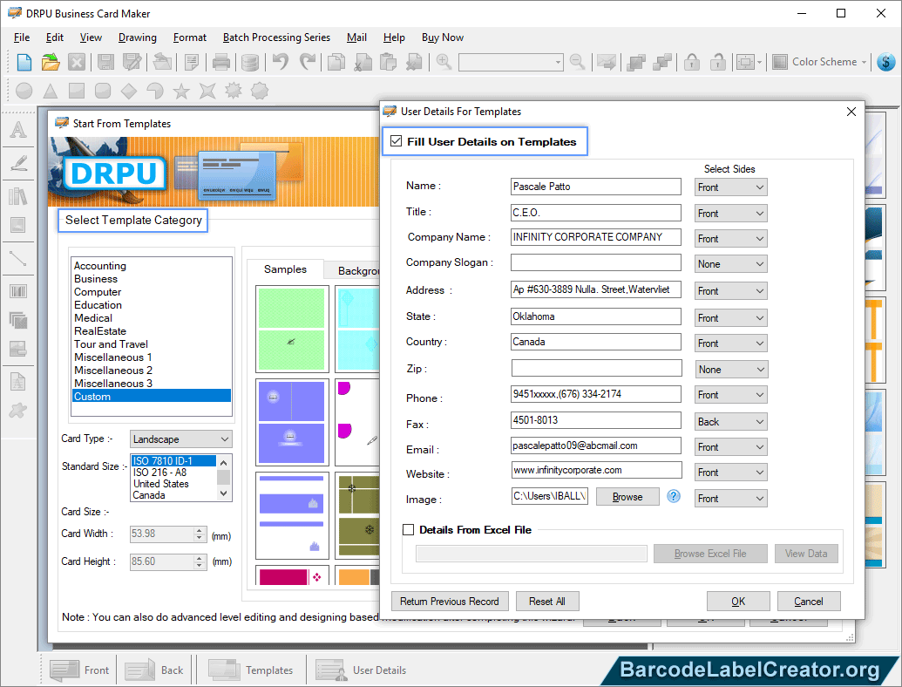Select Custom in template category list
Screen dimensions: 902x687
coord(152,397)
